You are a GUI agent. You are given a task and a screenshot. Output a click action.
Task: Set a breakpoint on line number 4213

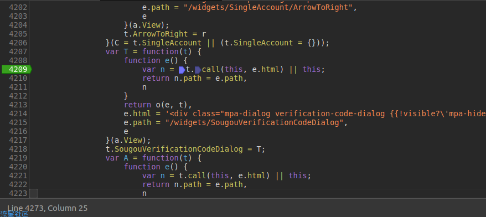click(x=18, y=105)
